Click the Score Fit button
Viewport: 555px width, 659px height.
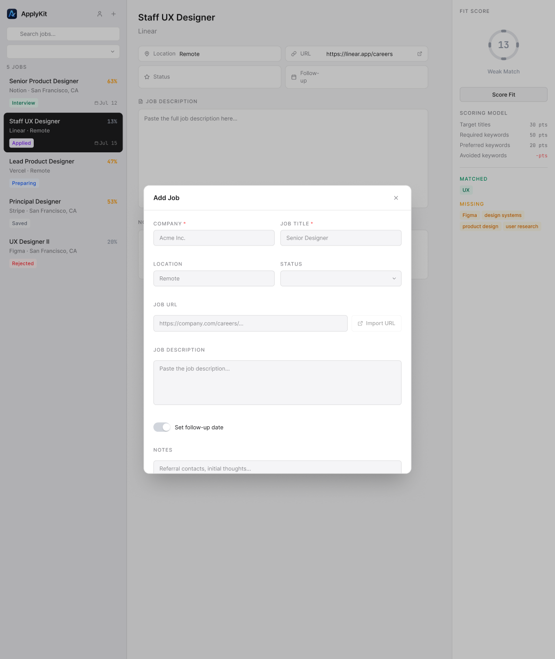point(503,95)
